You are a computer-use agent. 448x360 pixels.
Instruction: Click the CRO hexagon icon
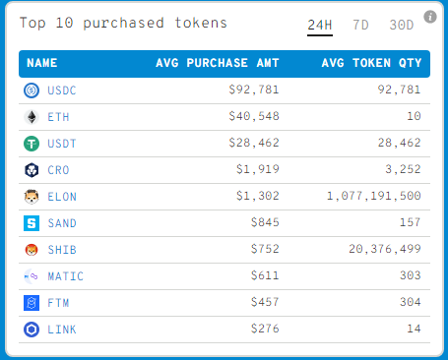32,170
